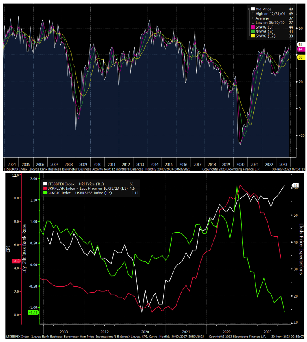Click the 2008 year label on top chart
This screenshot has height=342, width=307.
(x=68, y=165)
